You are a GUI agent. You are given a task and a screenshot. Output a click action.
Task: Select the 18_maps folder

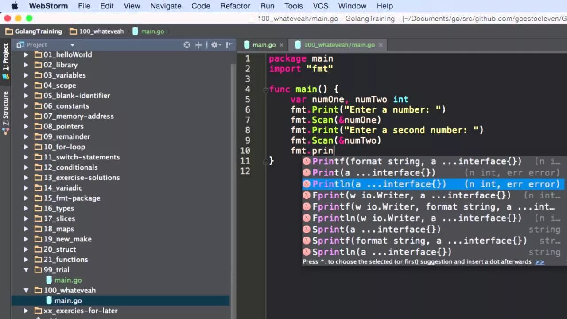[x=58, y=229]
